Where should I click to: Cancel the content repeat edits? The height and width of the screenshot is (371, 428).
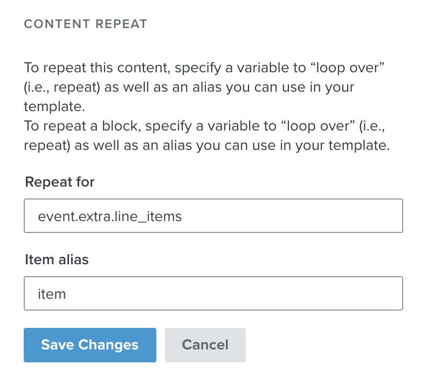click(x=205, y=345)
